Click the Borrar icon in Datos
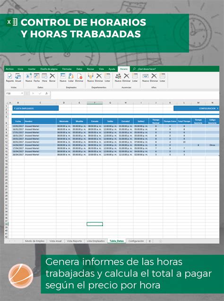Viewport: 224px width, 301px height. [52, 78]
